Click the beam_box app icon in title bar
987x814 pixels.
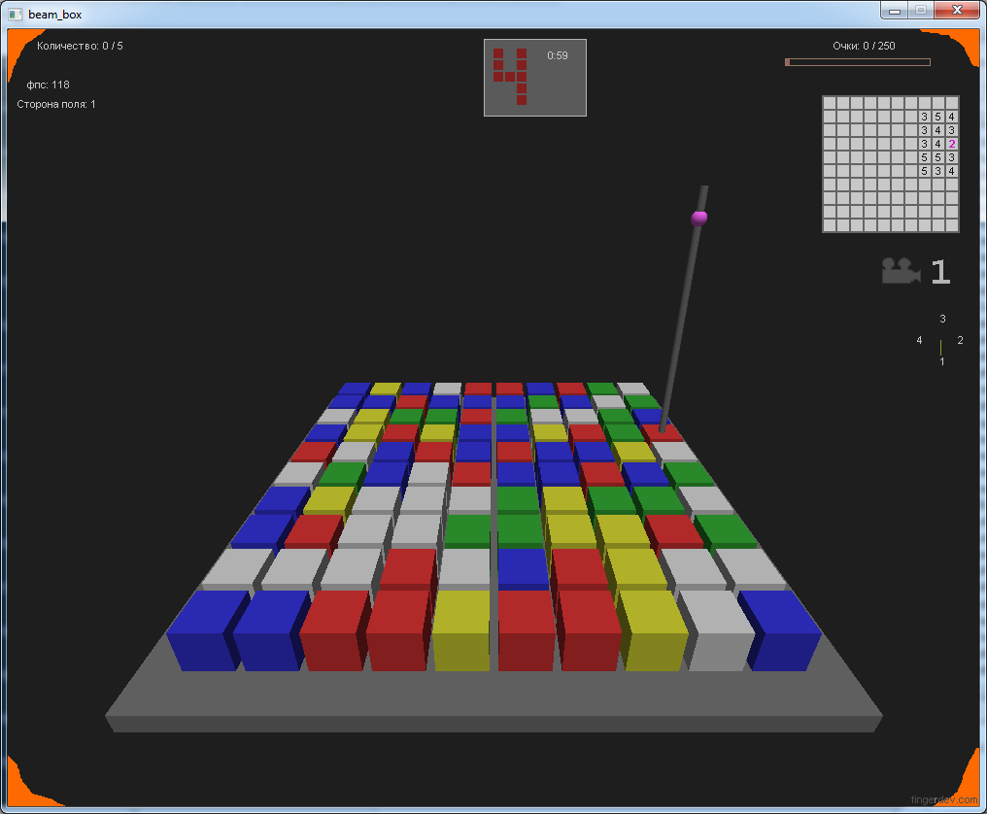point(15,14)
